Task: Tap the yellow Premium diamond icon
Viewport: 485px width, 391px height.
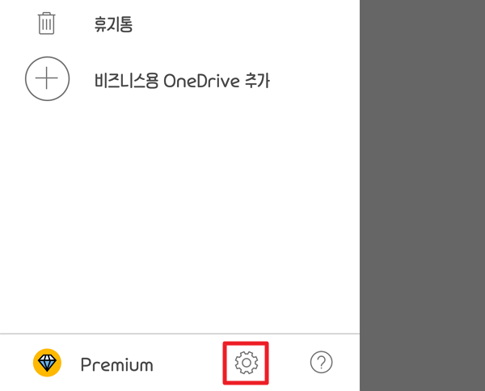Action: (47, 363)
